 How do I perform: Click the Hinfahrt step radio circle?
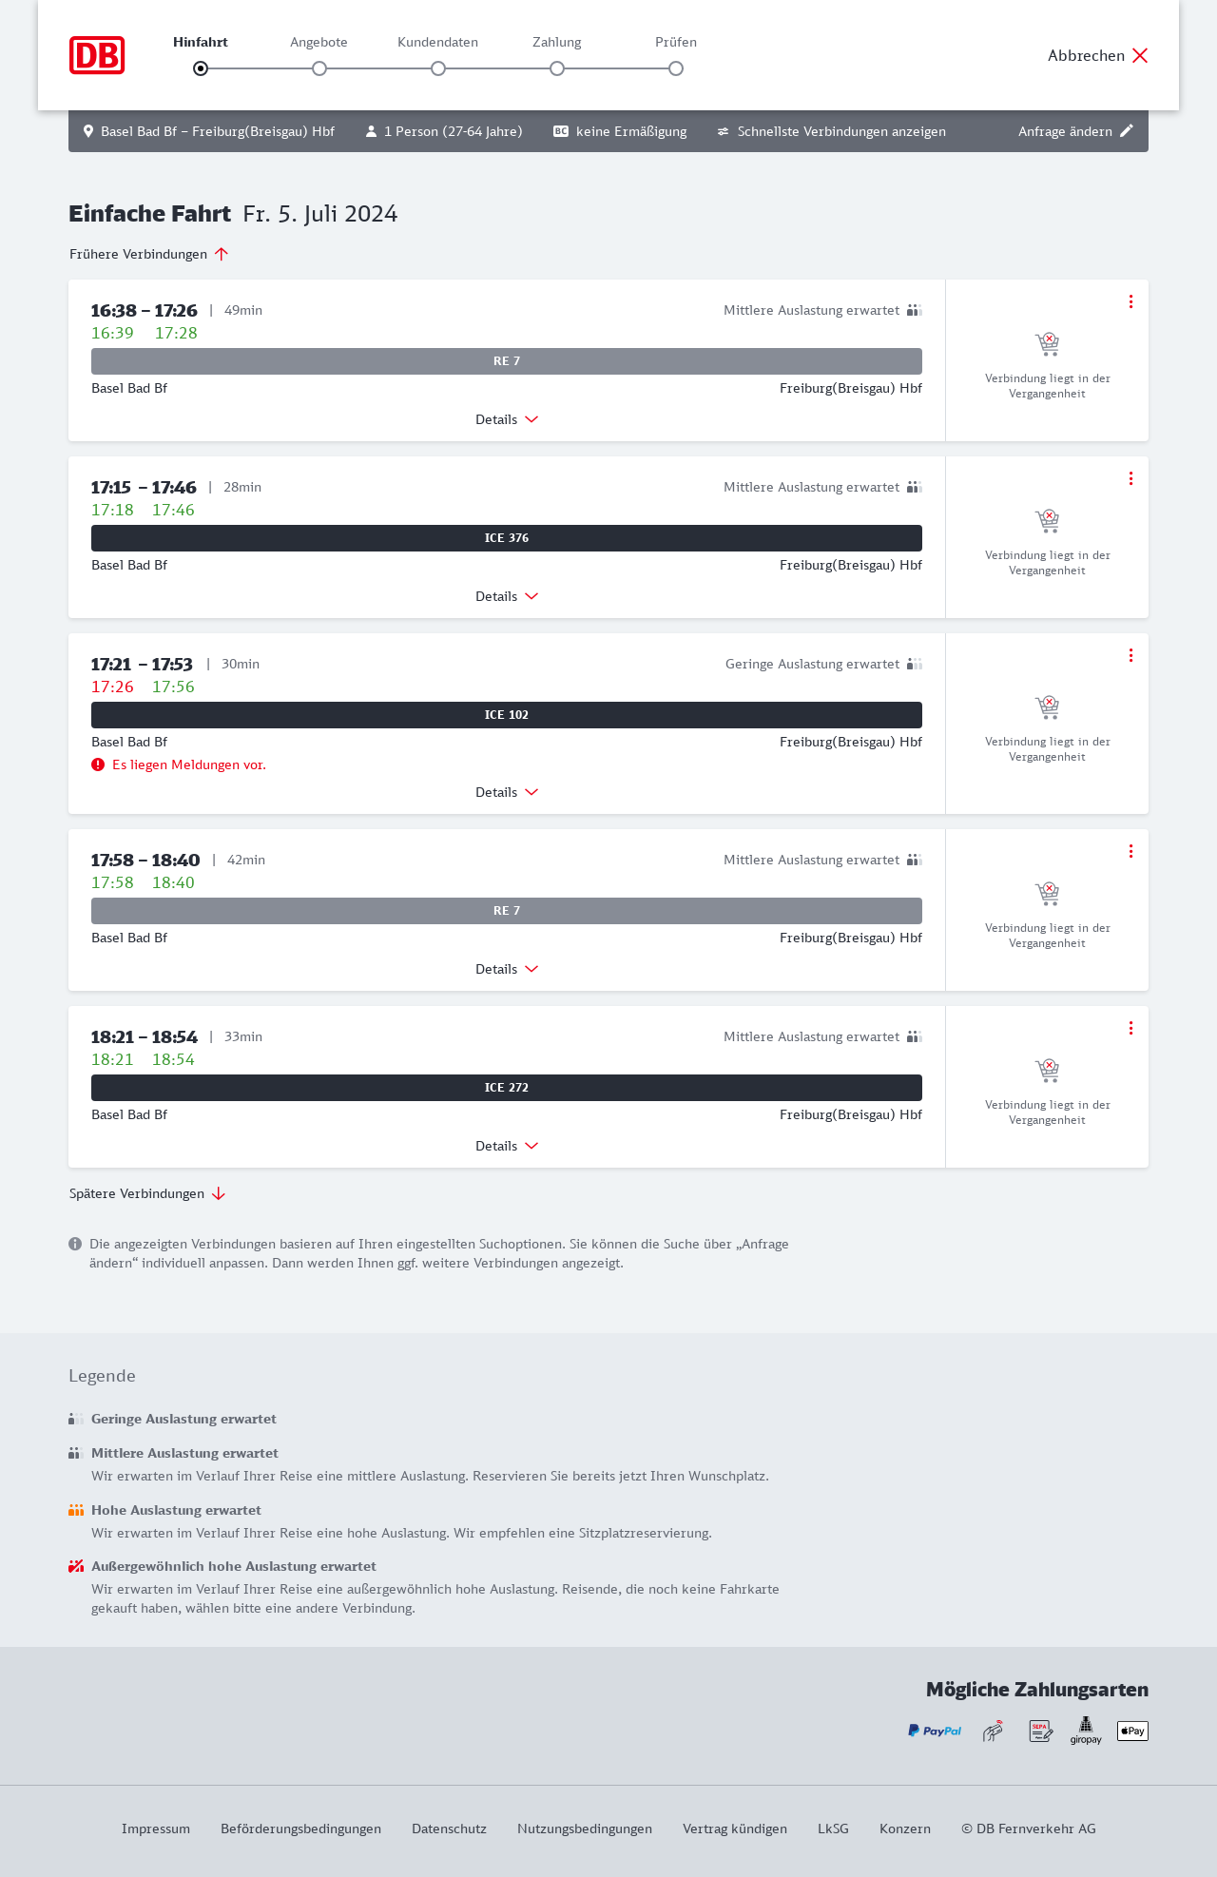(x=201, y=68)
